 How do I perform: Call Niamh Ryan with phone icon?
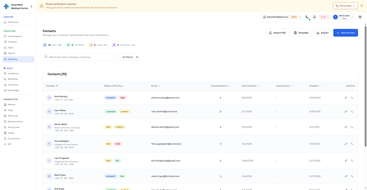tap(352, 176)
